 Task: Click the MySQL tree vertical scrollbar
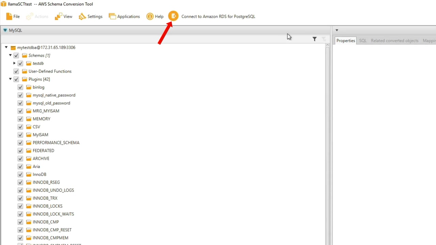328,146
